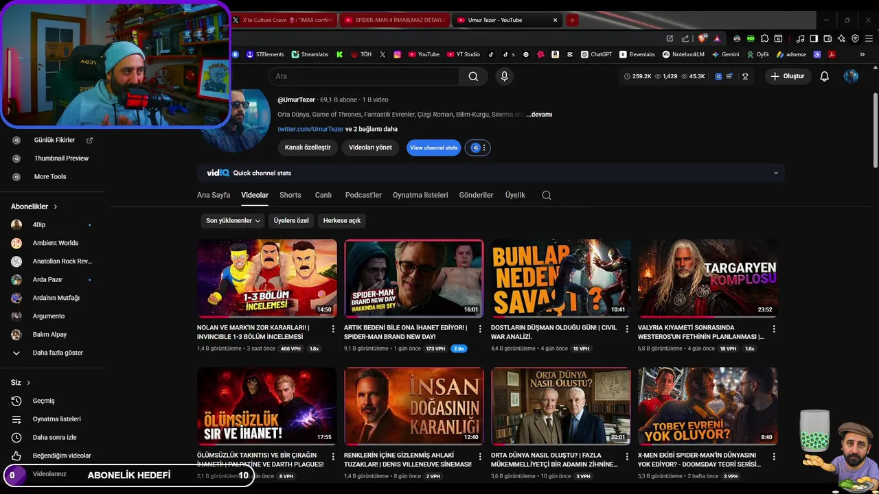Image resolution: width=879 pixels, height=494 pixels.
Task: Click Kanalı özelleştir button
Action: [x=308, y=148]
